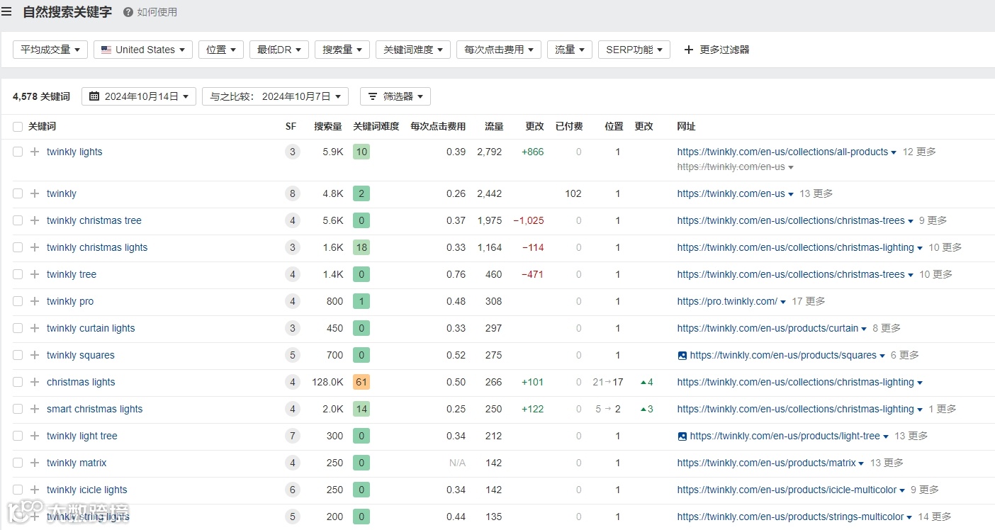This screenshot has height=530, width=995.
Task: Click traffic change +866 for twinkly lights
Action: click(533, 152)
